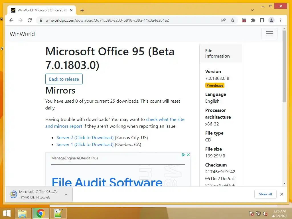The image size is (292, 219).
Task: Open the tab search dropdown arrow
Action: (x=252, y=10)
